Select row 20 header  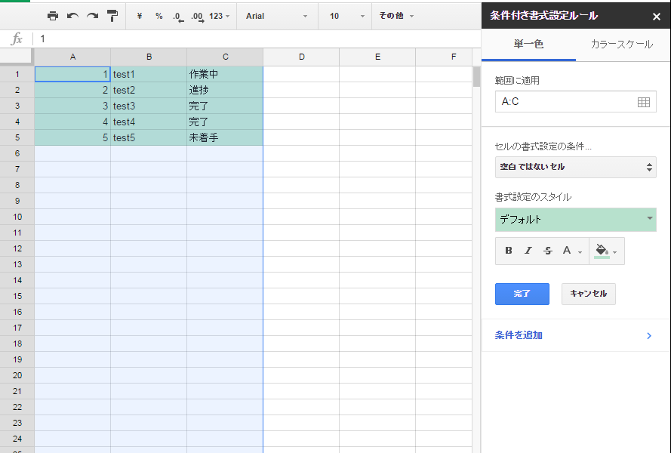click(x=17, y=375)
